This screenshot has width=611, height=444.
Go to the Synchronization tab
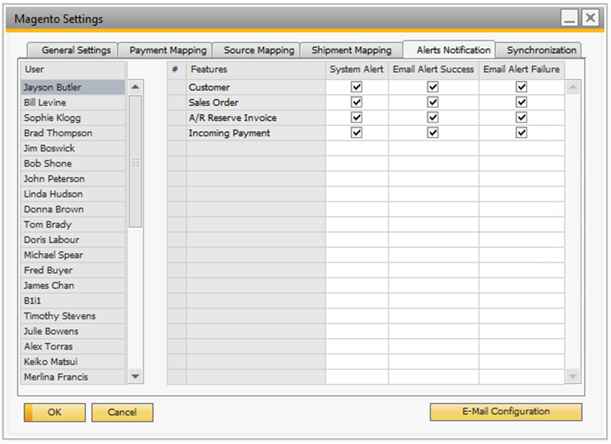coord(541,50)
